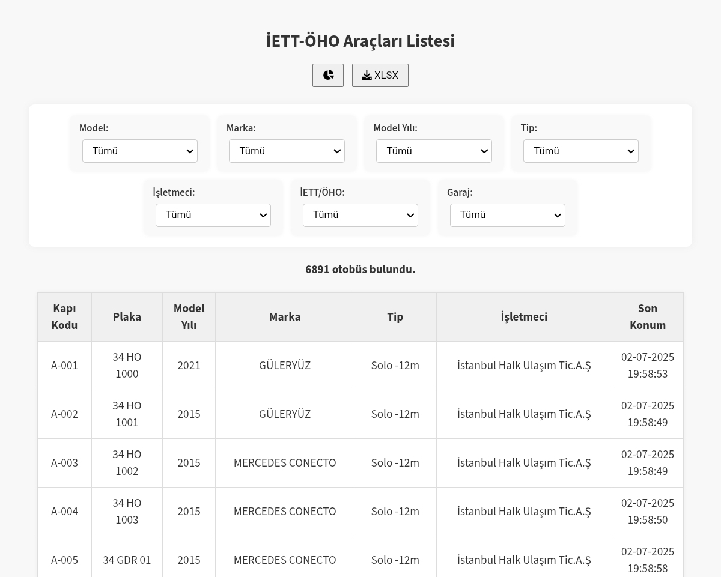
Task: Select the Model Yılı column header
Action: [x=189, y=317]
